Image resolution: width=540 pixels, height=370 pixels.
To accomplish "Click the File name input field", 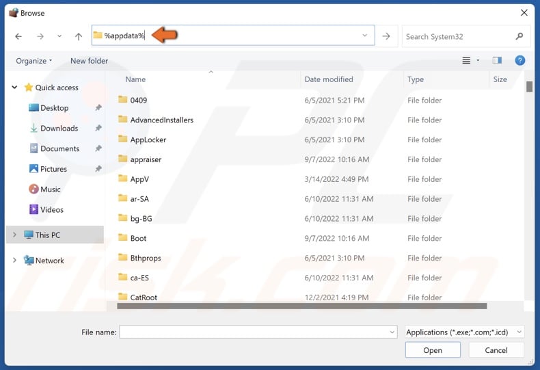I will click(258, 332).
